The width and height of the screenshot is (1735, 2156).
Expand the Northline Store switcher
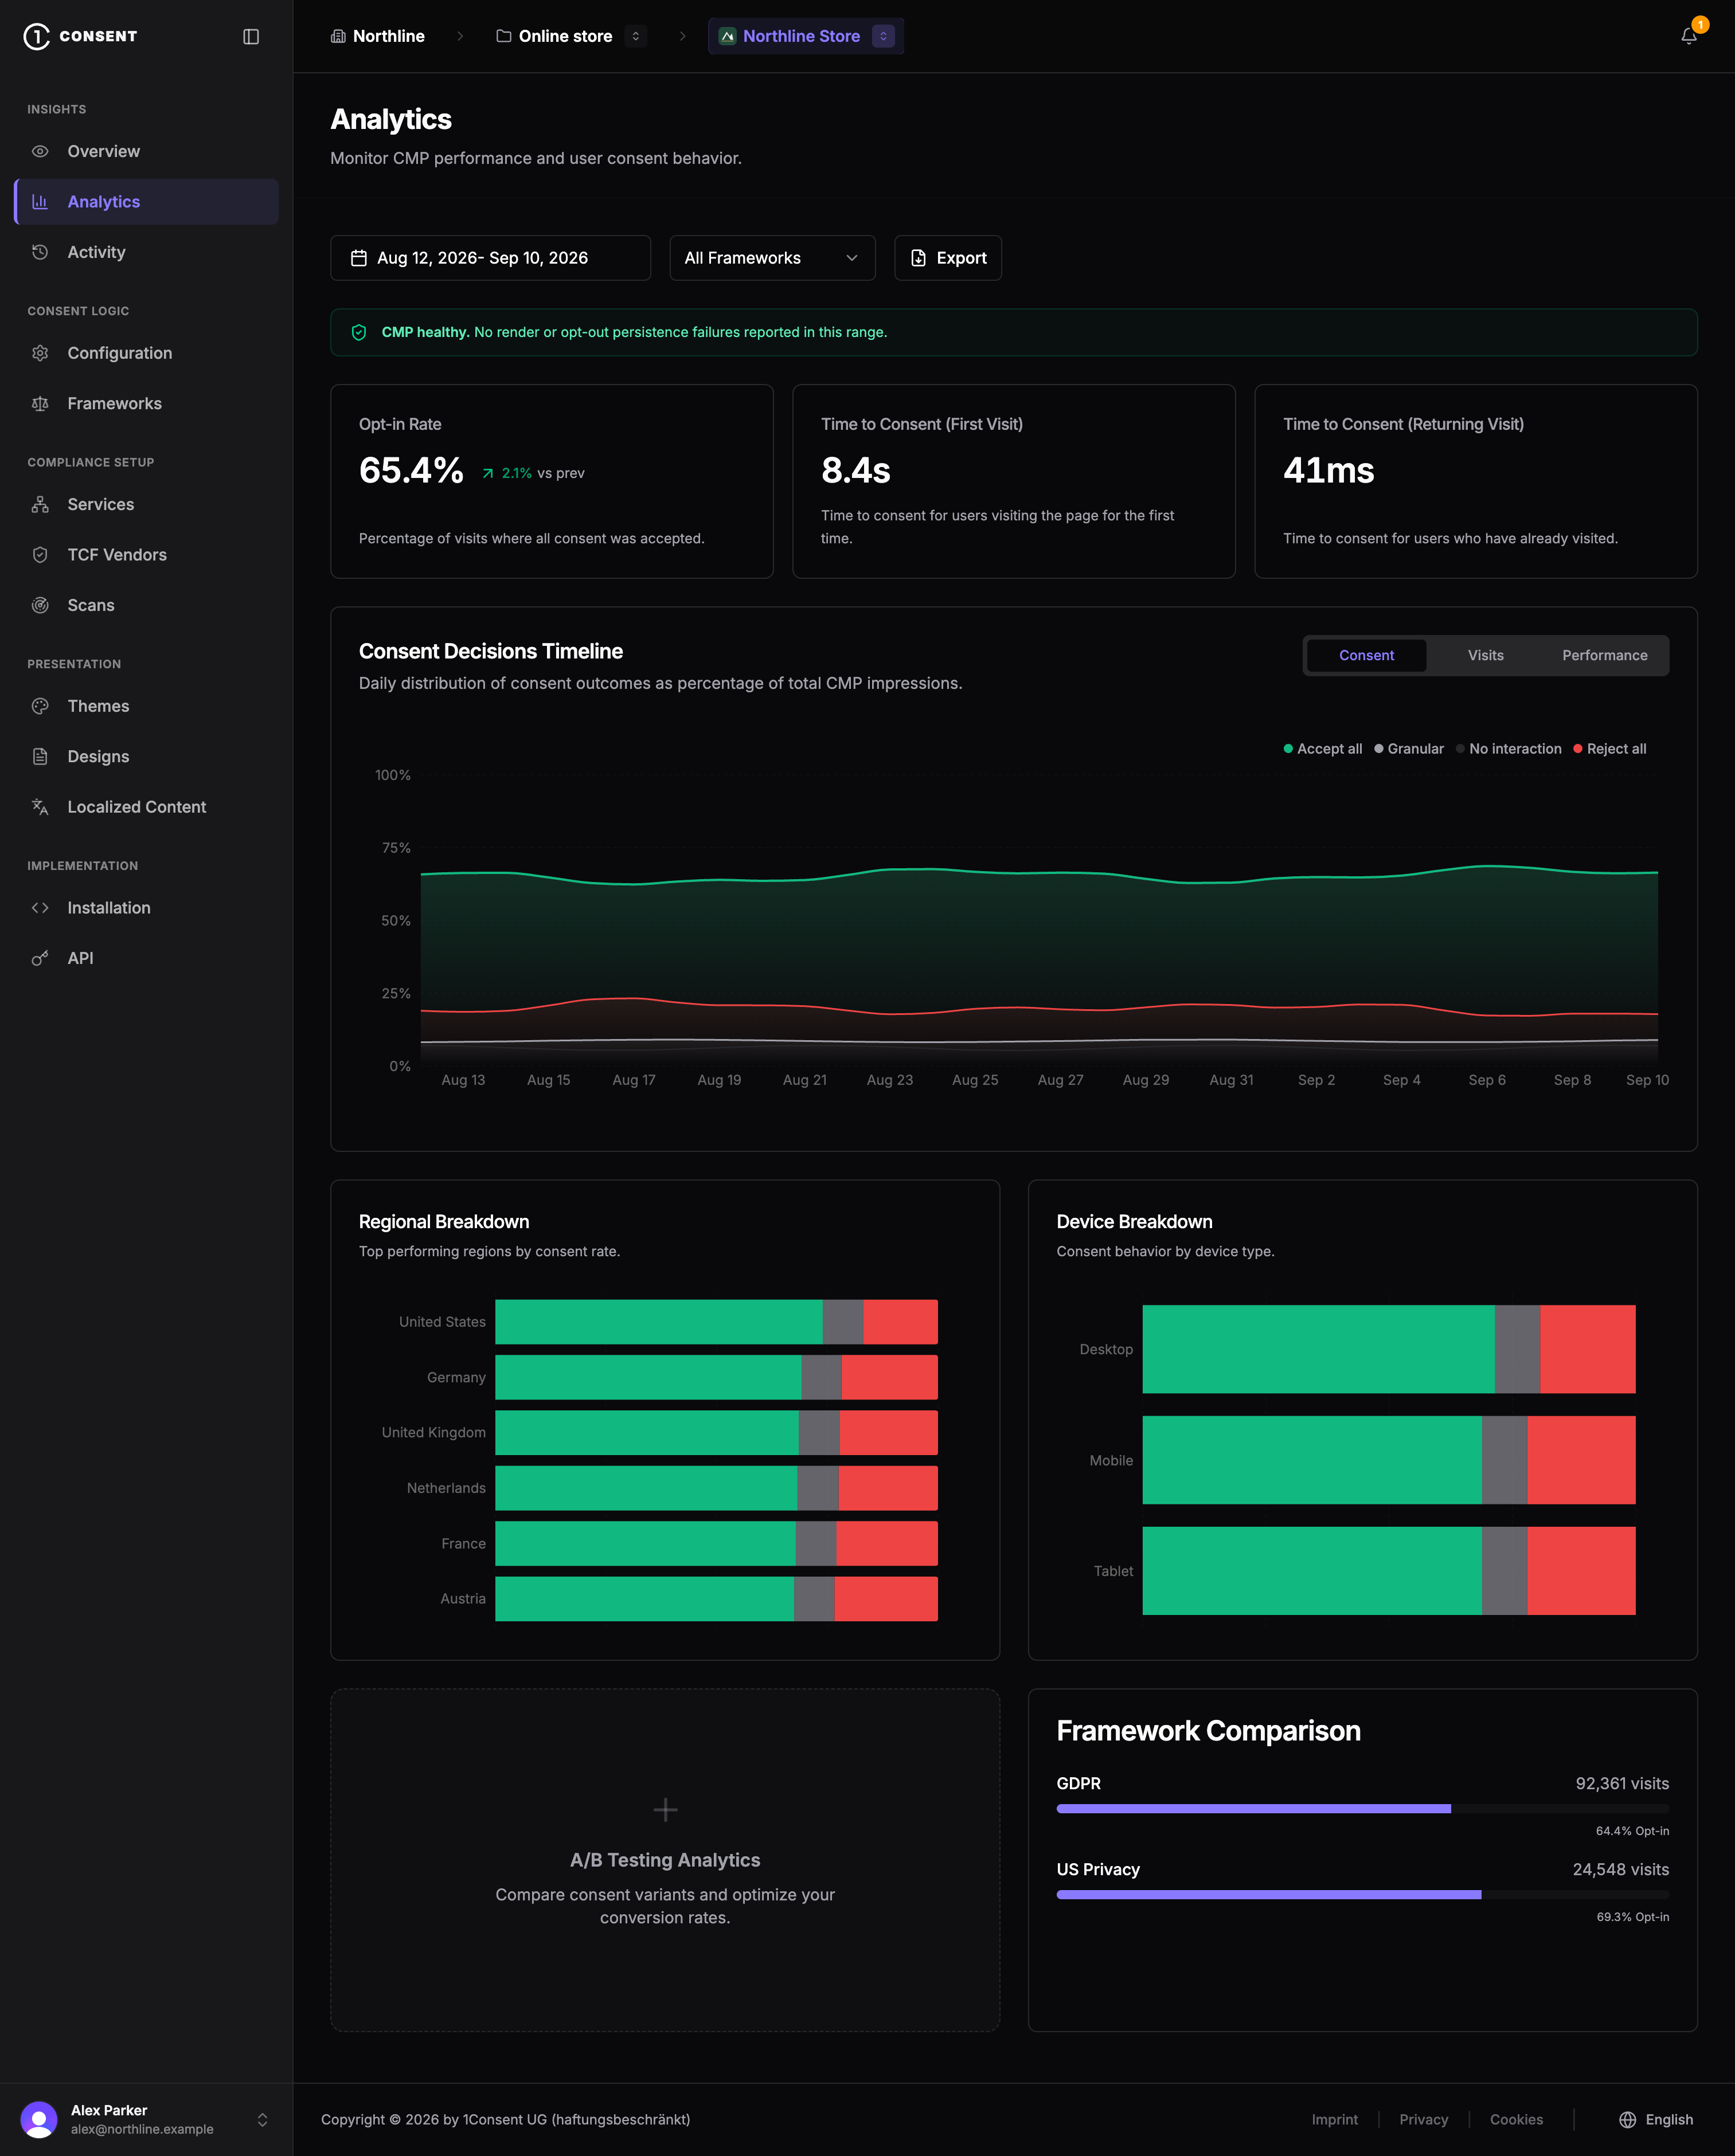pyautogui.click(x=882, y=36)
